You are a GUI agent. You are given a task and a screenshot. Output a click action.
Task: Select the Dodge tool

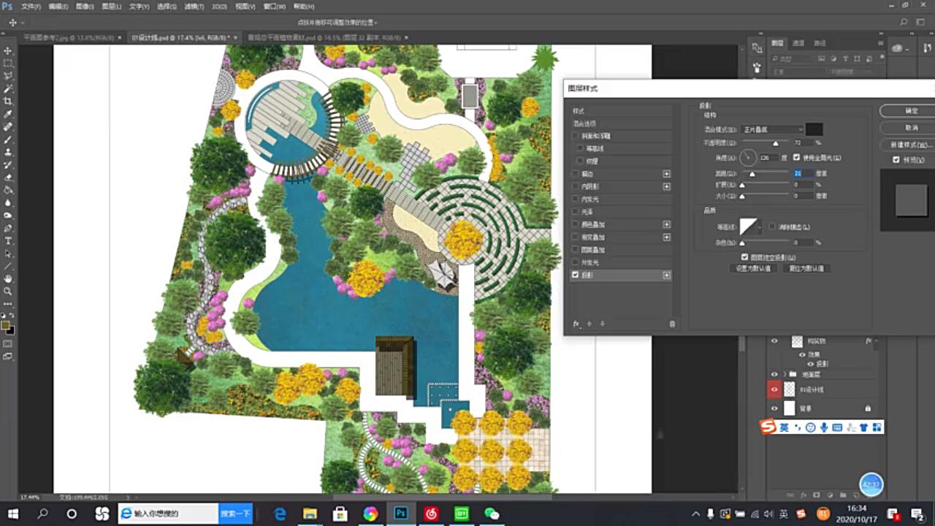pos(8,216)
